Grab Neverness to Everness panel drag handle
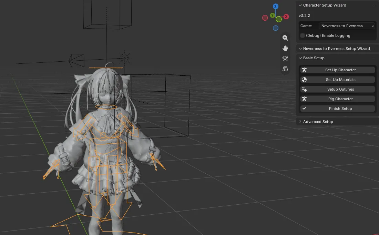Image resolution: width=379 pixels, height=235 pixels. coord(375,49)
